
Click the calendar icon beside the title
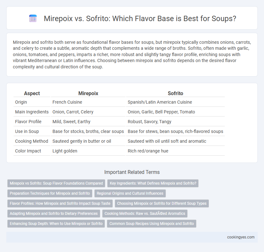tap(33, 18)
